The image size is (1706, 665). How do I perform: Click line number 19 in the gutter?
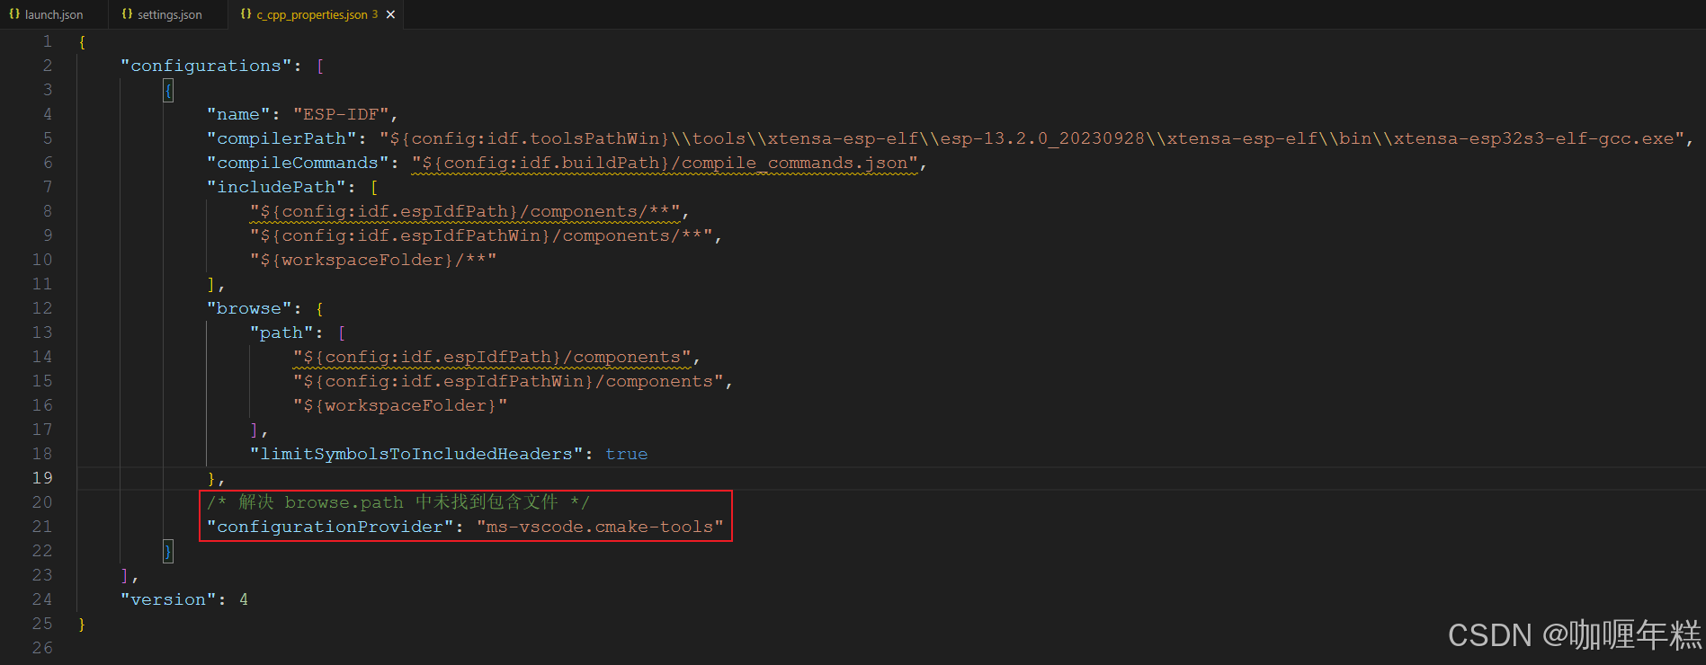click(x=42, y=478)
